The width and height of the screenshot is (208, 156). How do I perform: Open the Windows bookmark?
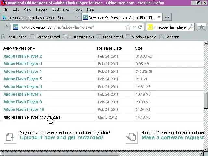click(x=169, y=37)
